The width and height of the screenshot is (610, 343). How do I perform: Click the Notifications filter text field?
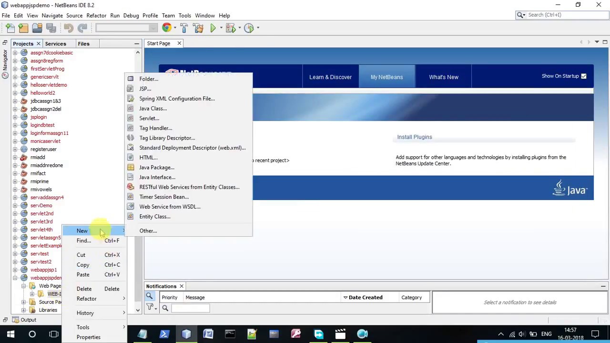click(191, 308)
